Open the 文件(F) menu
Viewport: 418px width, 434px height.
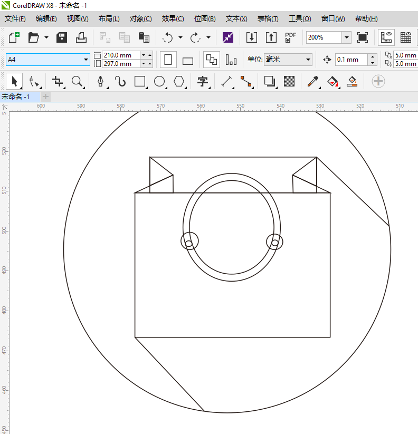click(15, 19)
